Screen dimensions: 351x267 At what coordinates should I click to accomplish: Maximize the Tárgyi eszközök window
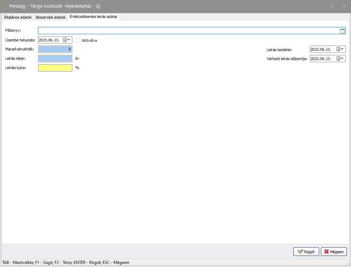[x=332, y=6]
